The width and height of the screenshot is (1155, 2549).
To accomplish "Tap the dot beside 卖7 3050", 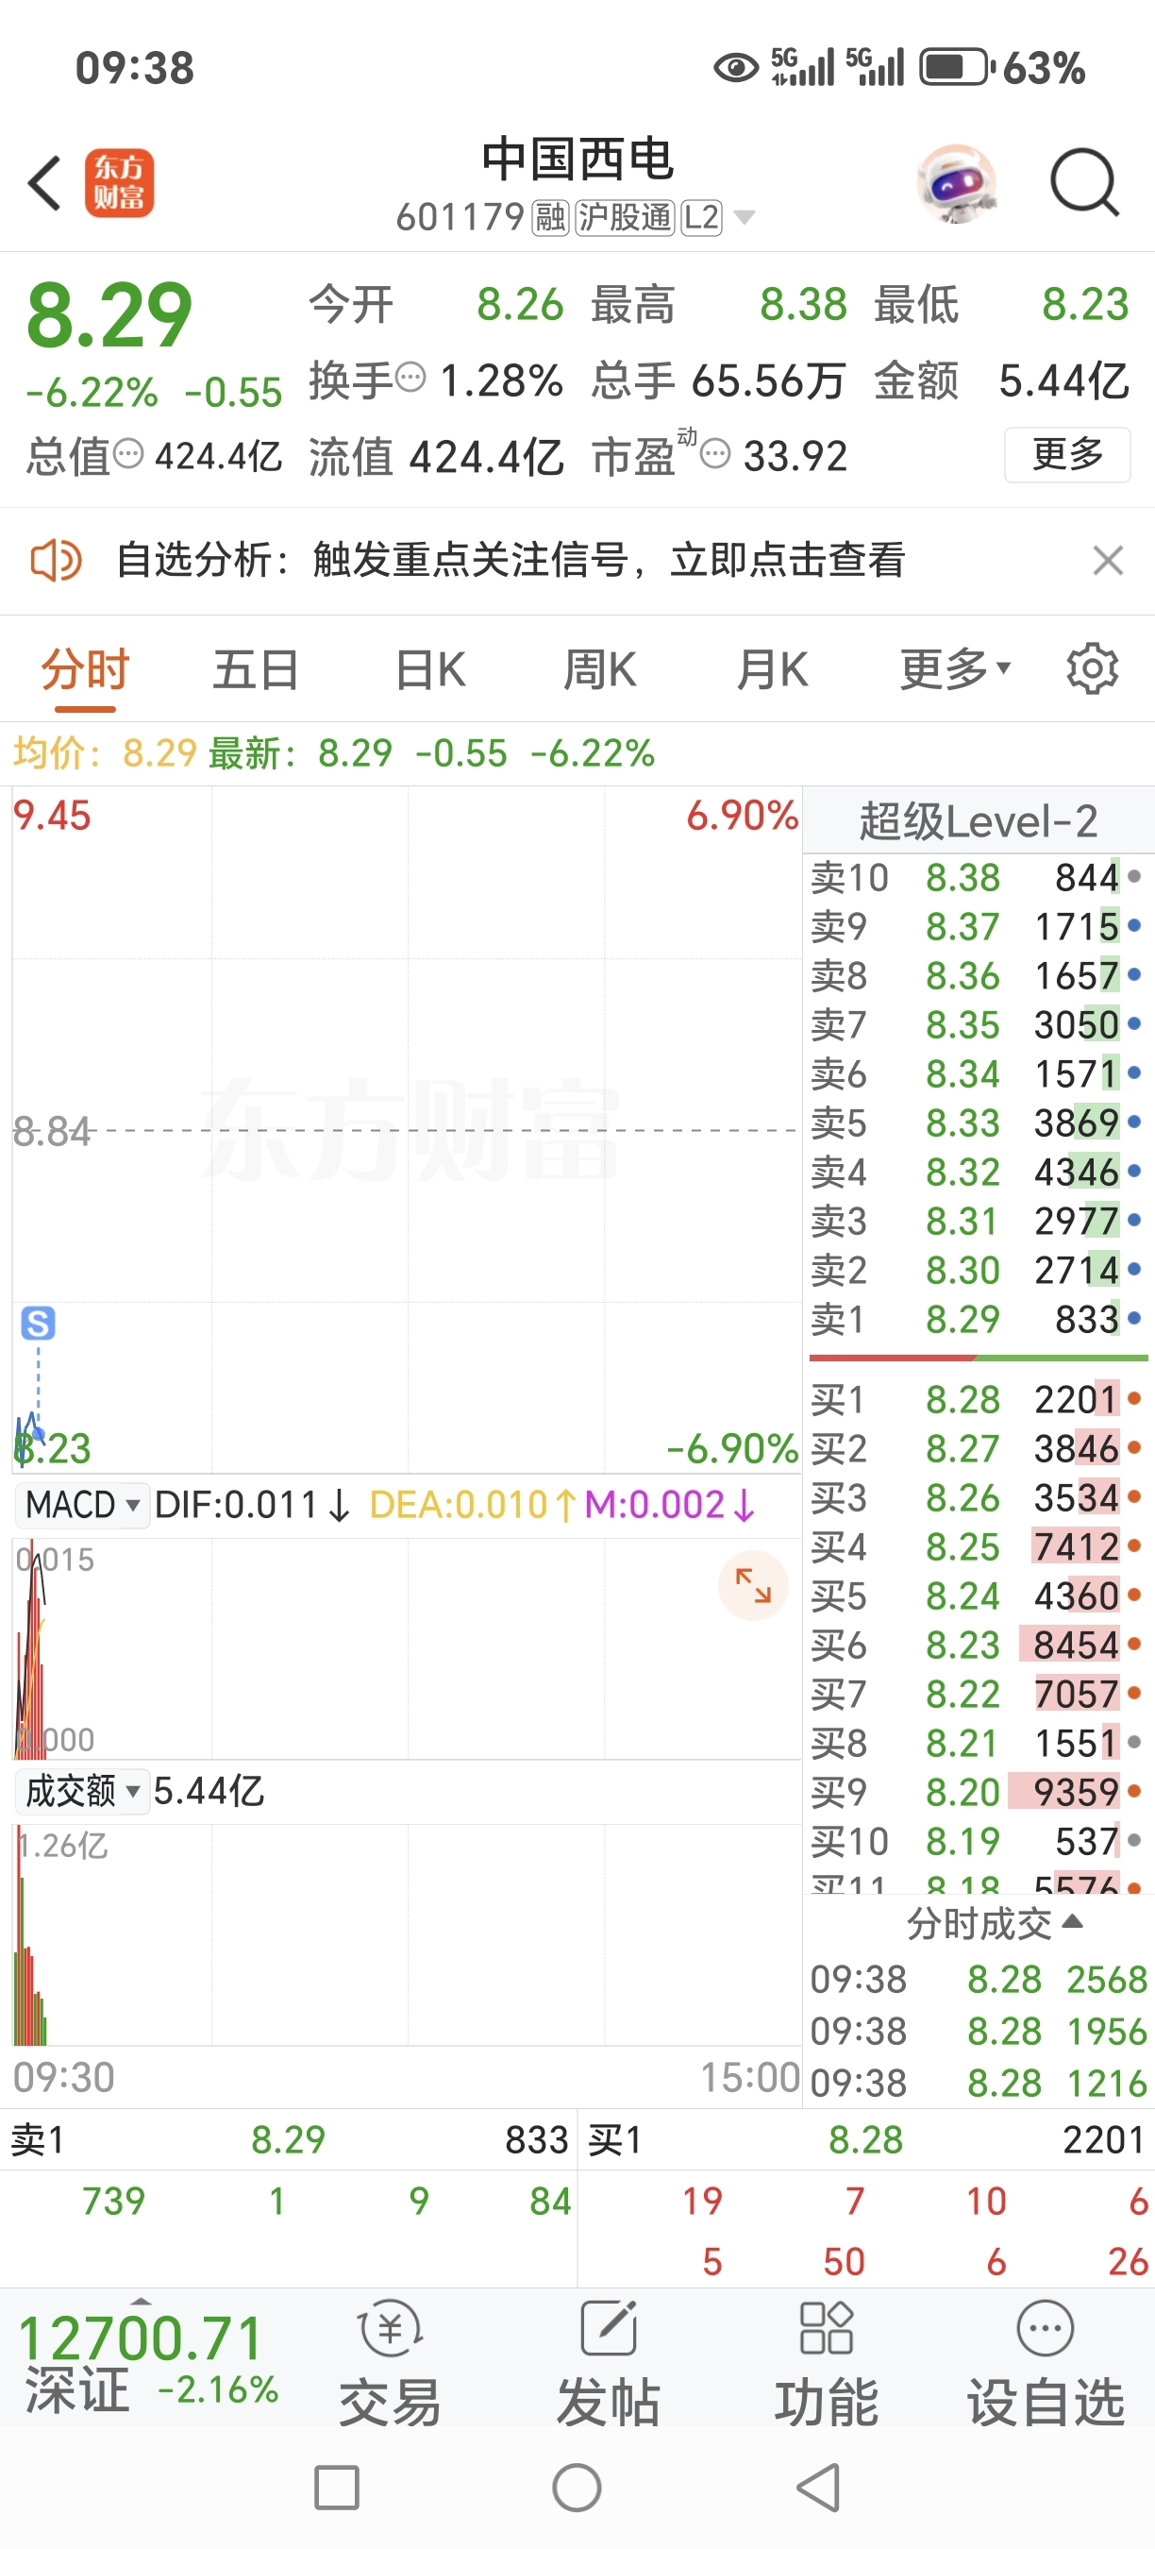I will tap(1134, 1023).
